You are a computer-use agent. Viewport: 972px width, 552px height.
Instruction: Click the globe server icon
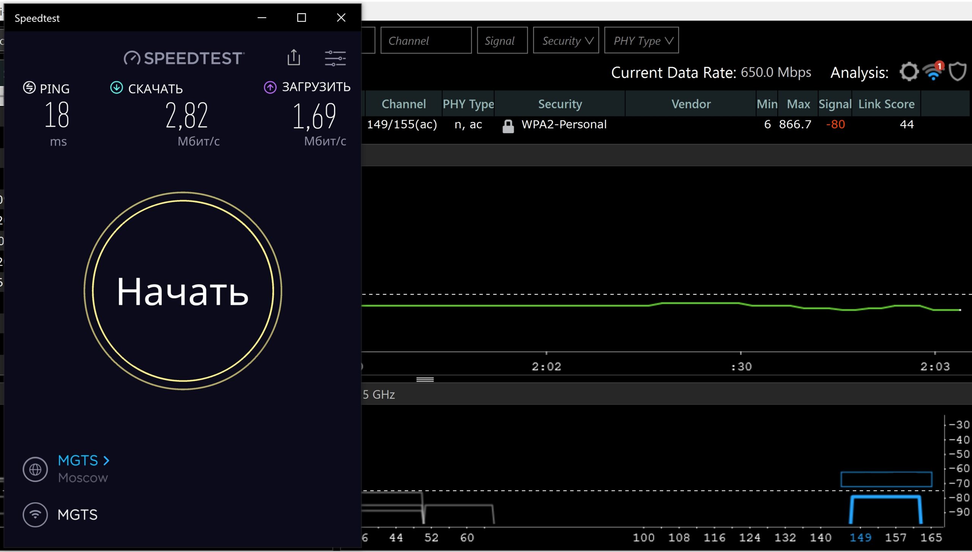pyautogui.click(x=35, y=469)
